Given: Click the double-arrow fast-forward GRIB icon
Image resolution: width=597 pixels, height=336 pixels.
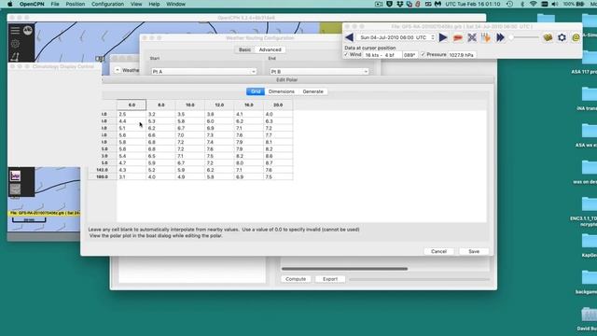Looking at the screenshot, I should [500, 37].
